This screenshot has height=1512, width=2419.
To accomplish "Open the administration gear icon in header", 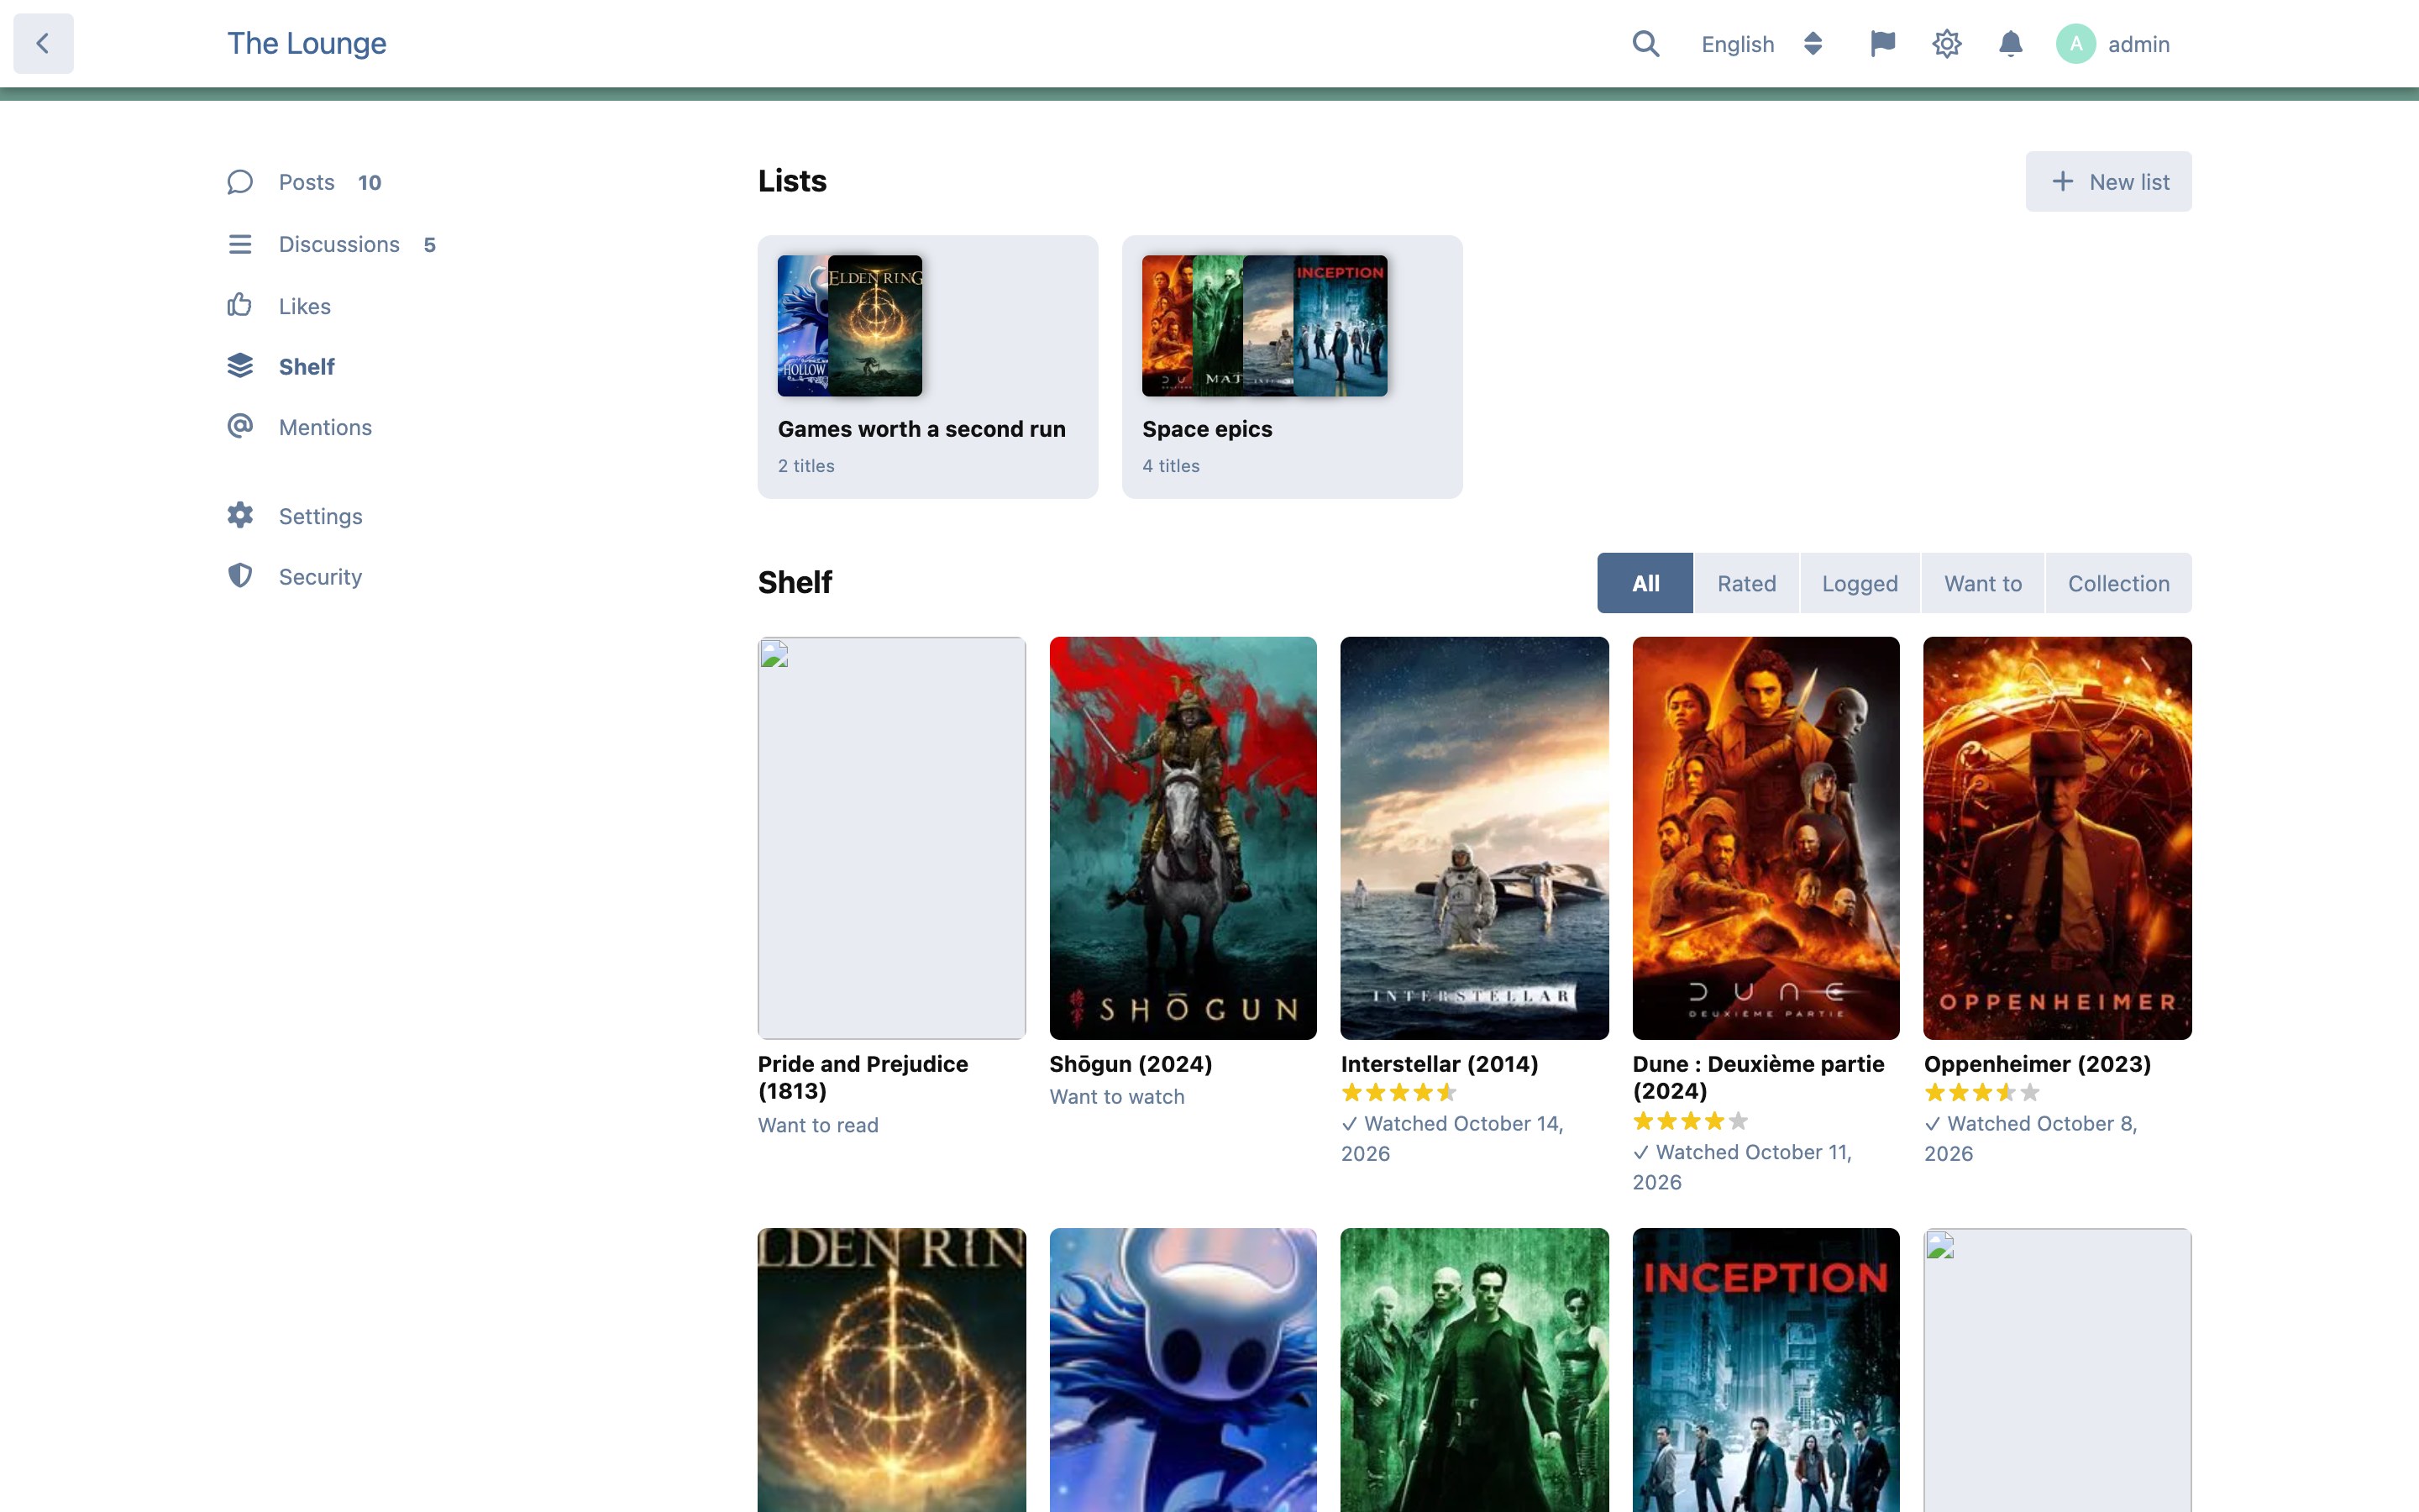I will 1946,44.
